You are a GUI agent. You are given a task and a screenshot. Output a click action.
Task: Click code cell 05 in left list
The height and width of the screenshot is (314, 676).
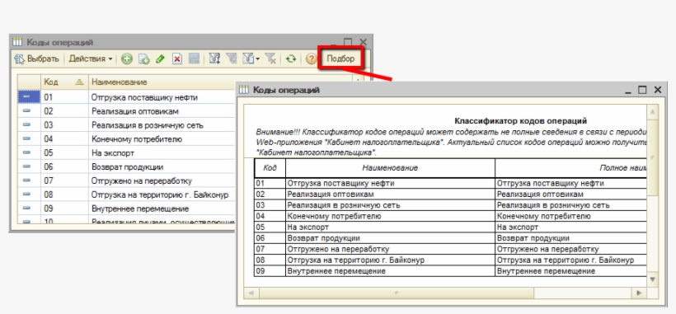click(64, 153)
